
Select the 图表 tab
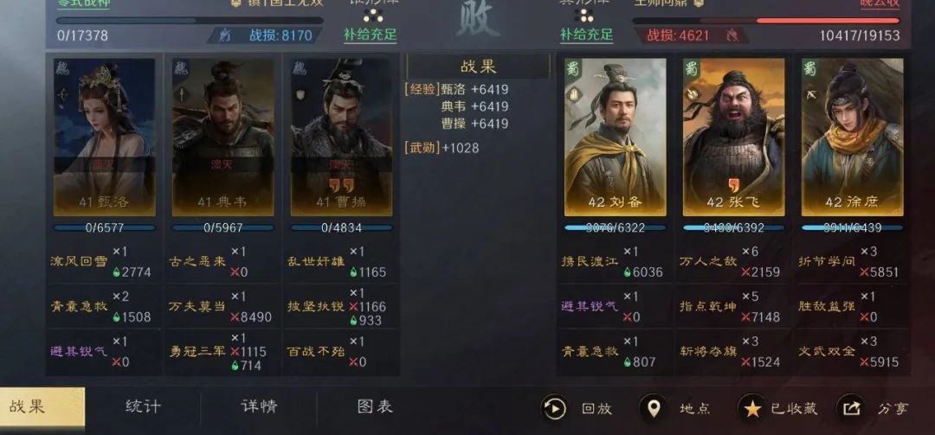tap(375, 407)
